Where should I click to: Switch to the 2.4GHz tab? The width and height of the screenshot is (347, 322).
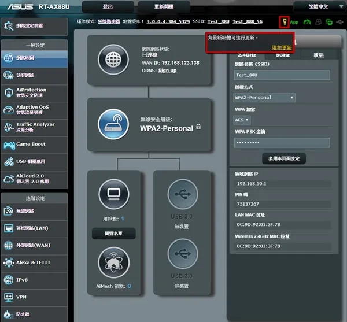click(247, 55)
